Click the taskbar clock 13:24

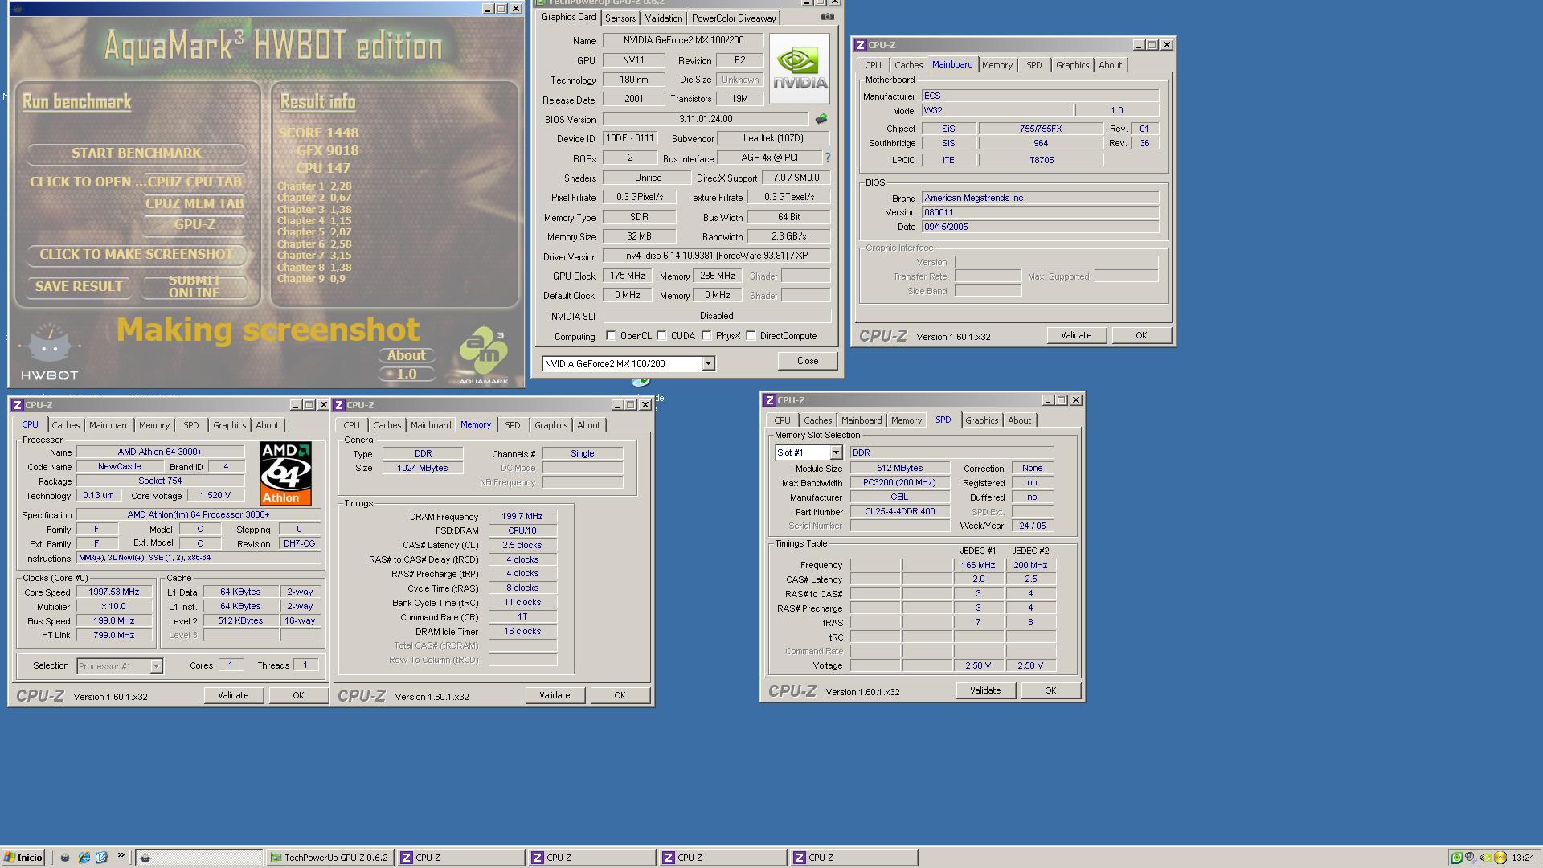pos(1522,858)
